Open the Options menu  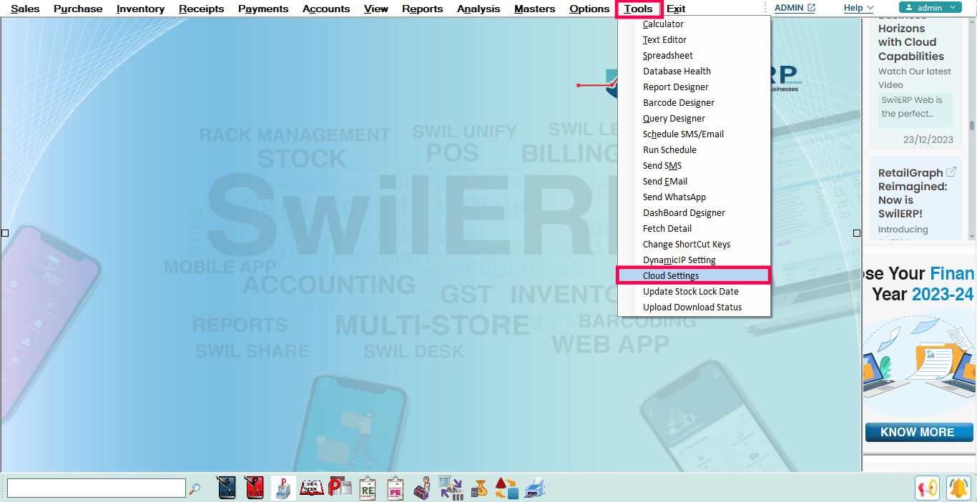click(589, 9)
